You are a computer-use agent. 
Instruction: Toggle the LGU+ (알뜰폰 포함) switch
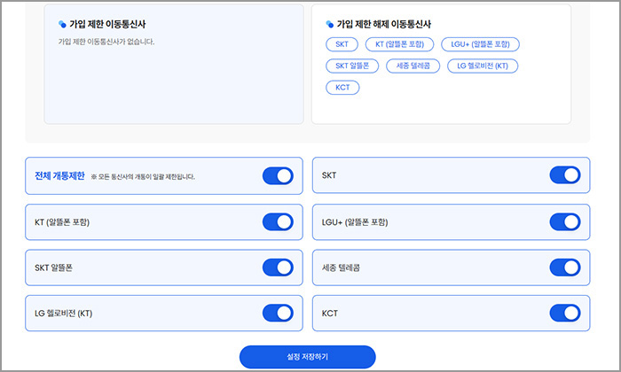(x=565, y=221)
